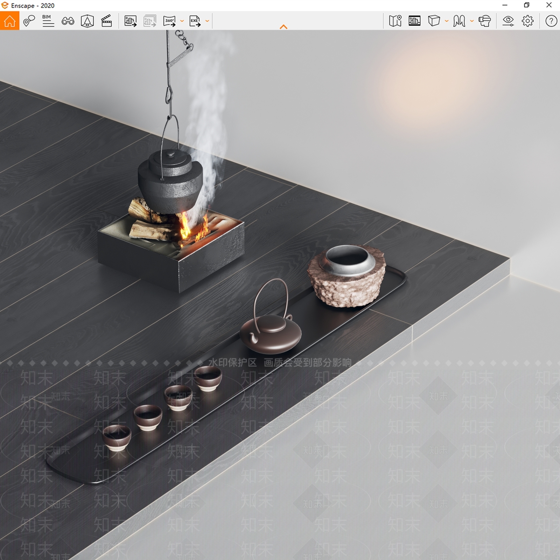This screenshot has height=560, width=560.
Task: Open the binoculars view management icon
Action: point(68,21)
